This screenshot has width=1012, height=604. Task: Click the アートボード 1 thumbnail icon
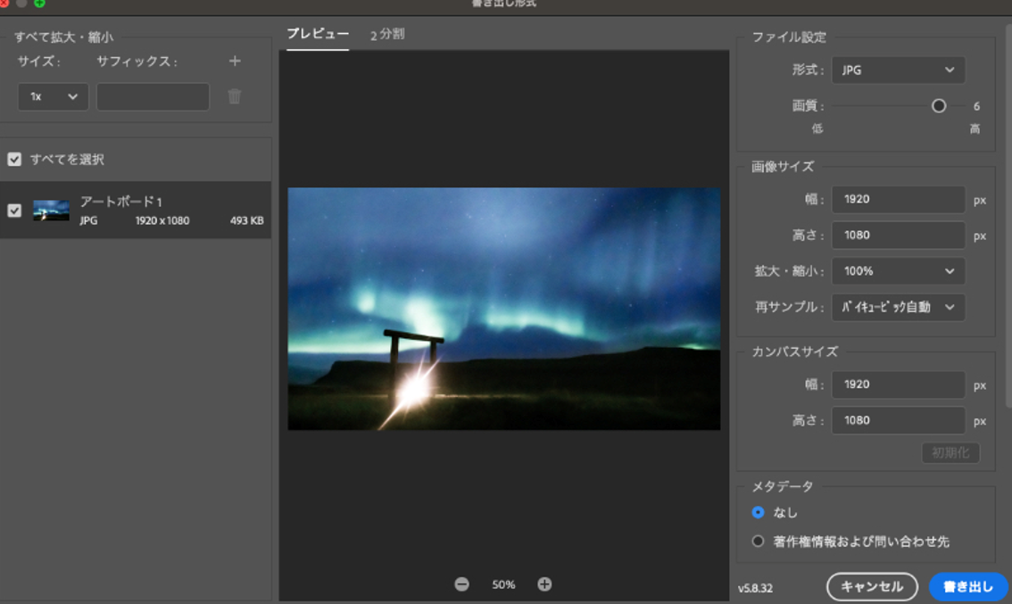coord(51,211)
